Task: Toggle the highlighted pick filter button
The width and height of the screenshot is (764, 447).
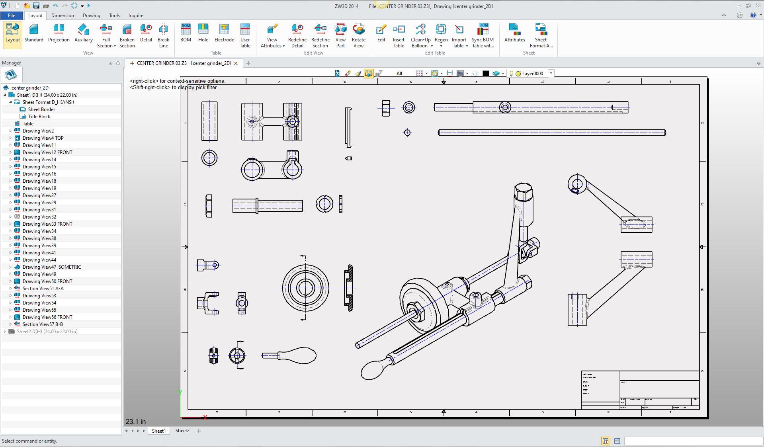Action: tap(369, 74)
